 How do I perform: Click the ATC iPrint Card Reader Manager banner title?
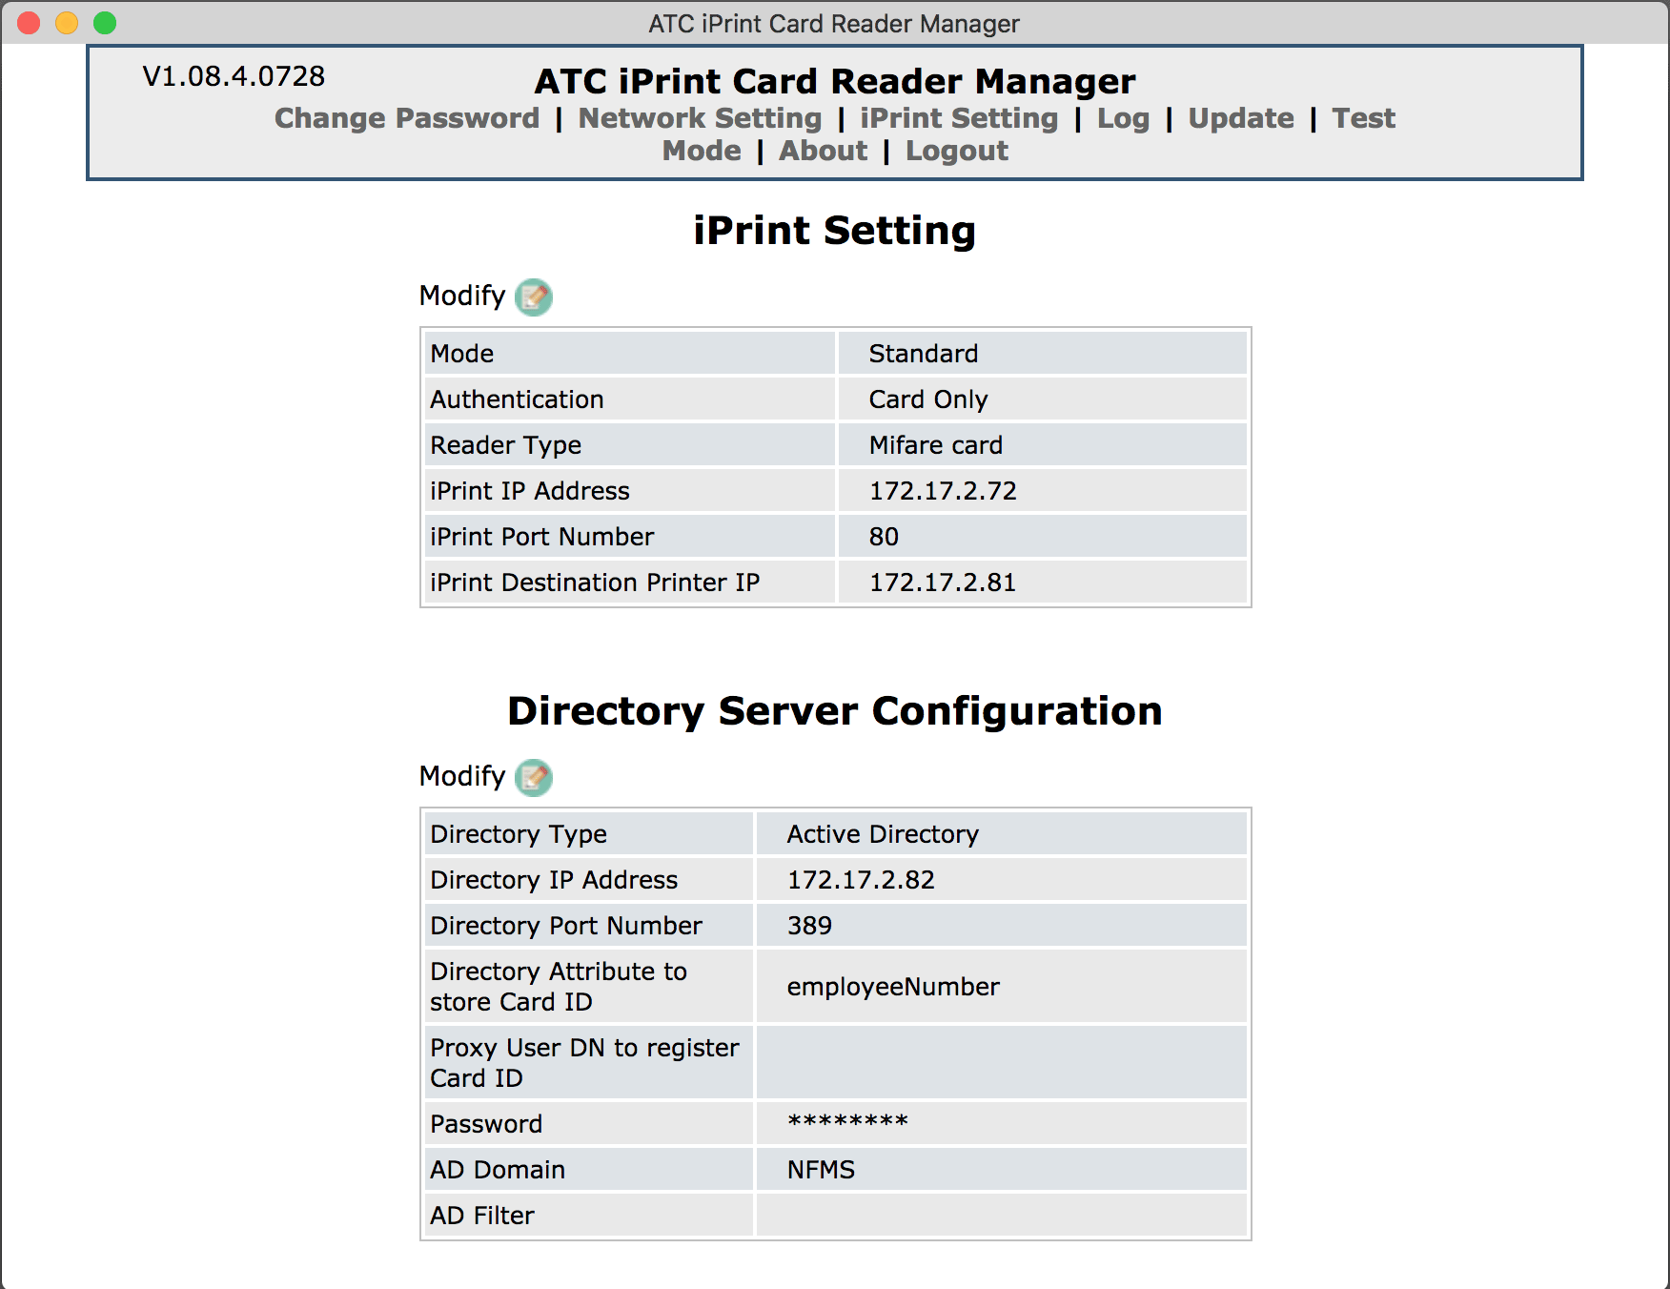(x=835, y=82)
